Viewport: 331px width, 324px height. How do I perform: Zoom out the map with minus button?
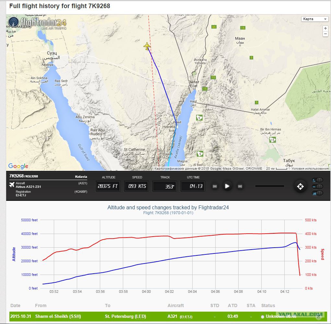pyautogui.click(x=325, y=34)
